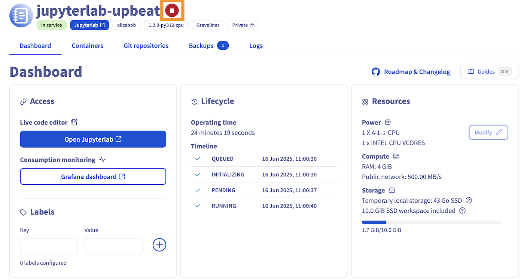This screenshot has height=280, width=524.
Task: Click the GitHub icon next to Roadmap
Action: point(375,72)
